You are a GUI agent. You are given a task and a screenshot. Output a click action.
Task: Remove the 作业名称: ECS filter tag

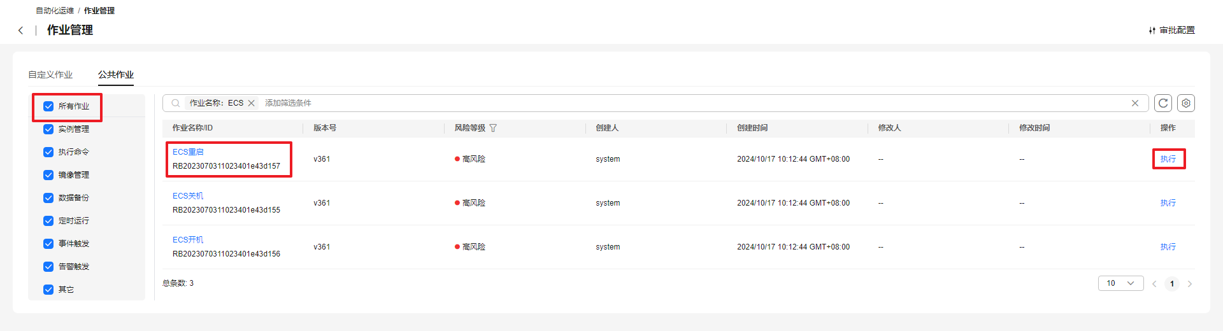pyautogui.click(x=252, y=103)
